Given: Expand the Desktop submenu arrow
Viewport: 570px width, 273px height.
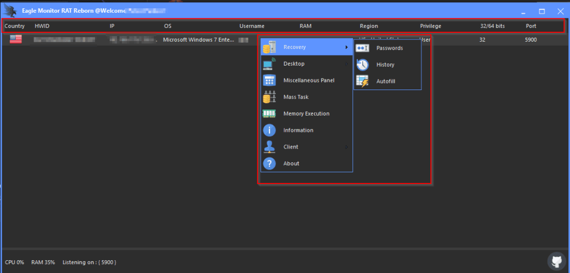Looking at the screenshot, I should pyautogui.click(x=346, y=64).
